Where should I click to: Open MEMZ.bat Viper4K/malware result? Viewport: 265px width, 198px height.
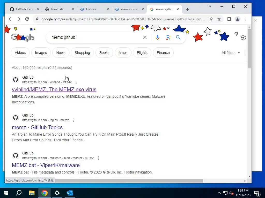(46, 165)
